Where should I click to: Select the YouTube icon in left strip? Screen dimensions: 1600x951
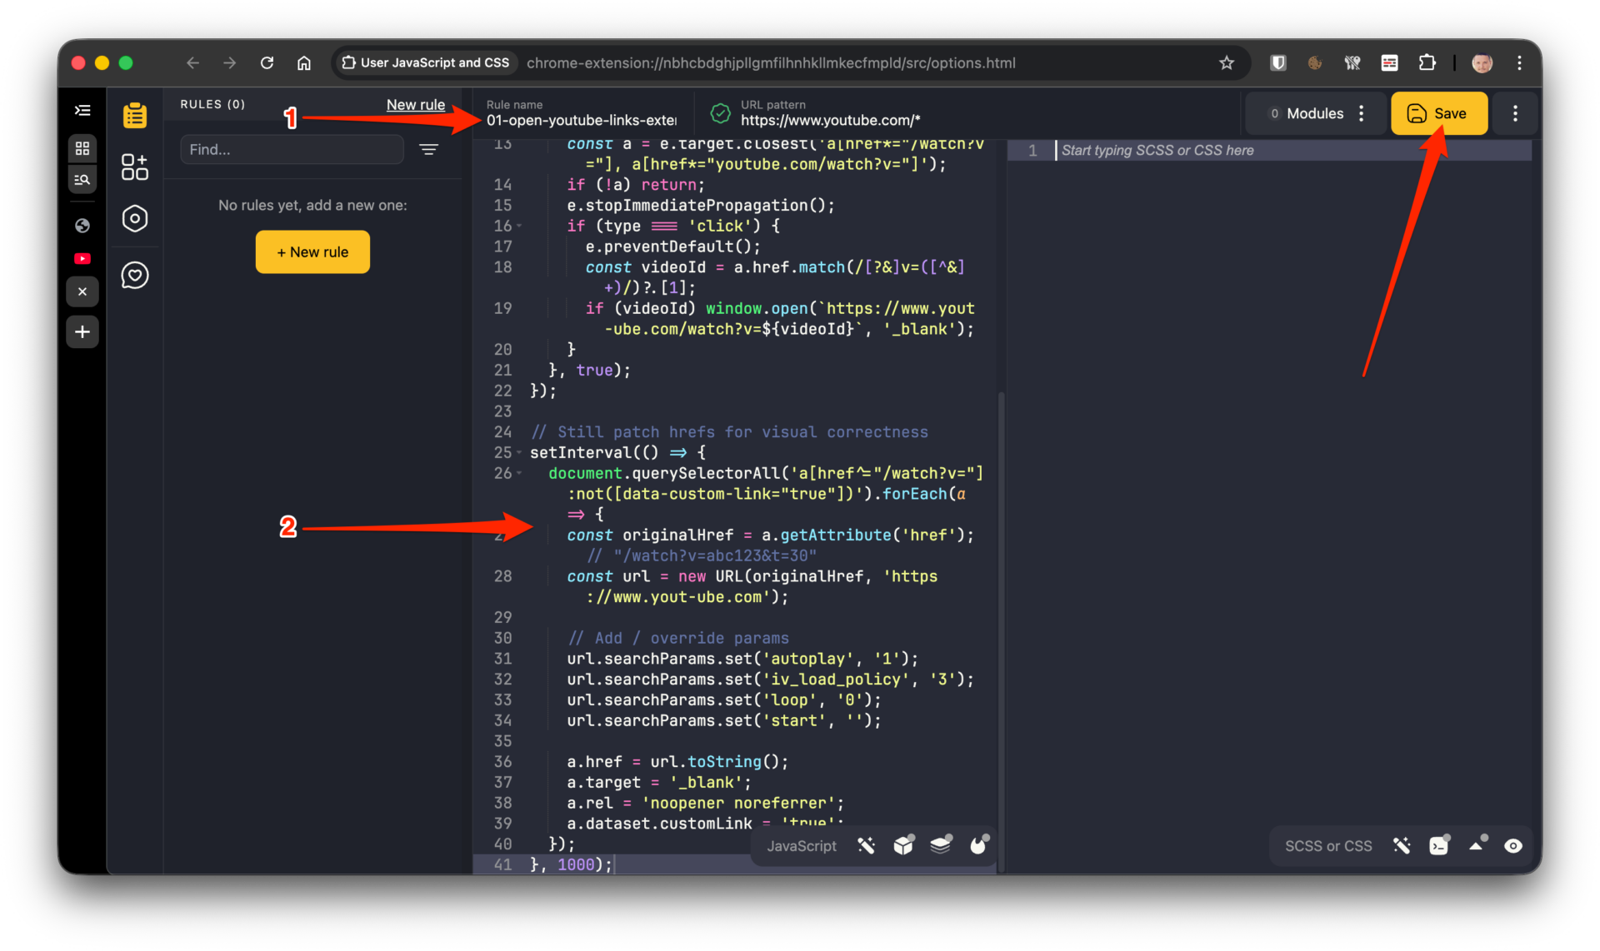pos(82,259)
